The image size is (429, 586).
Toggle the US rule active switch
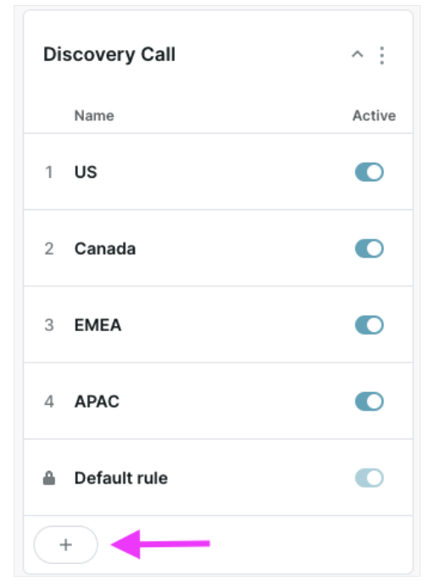point(369,172)
